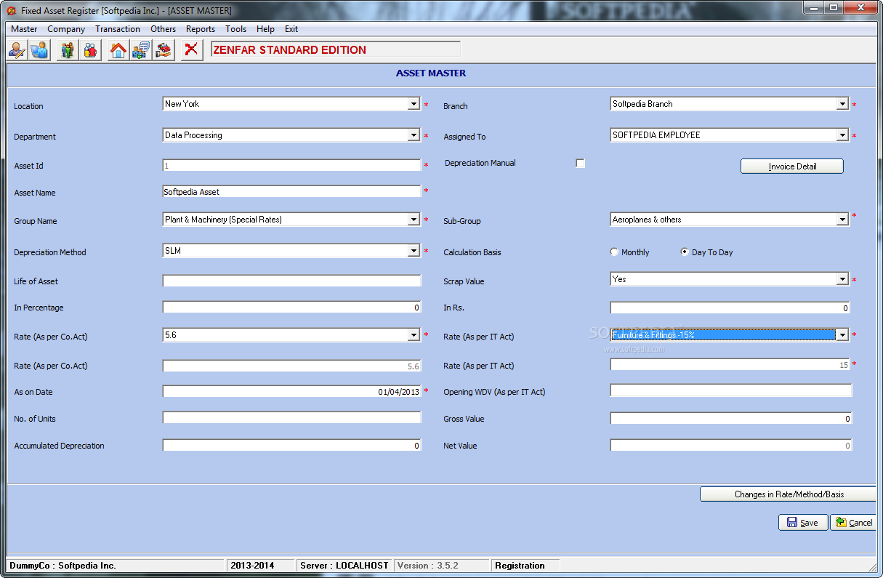Click the Net Value field

click(x=730, y=446)
